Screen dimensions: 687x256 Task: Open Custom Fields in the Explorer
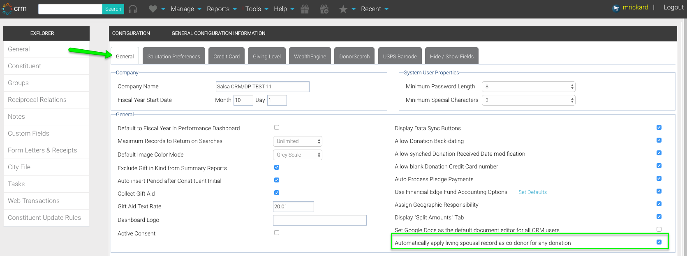coord(46,134)
